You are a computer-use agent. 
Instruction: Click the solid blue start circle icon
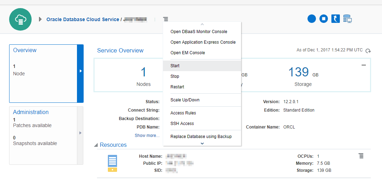point(312,19)
